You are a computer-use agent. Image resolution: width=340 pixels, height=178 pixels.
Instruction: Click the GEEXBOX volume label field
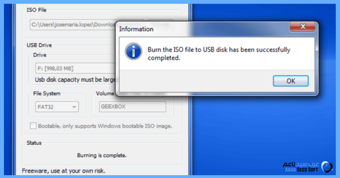pyautogui.click(x=133, y=107)
